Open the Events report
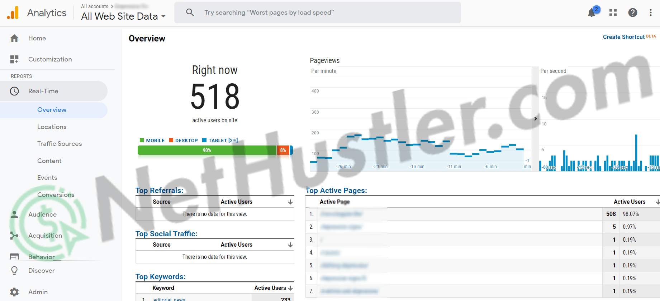 click(x=47, y=178)
